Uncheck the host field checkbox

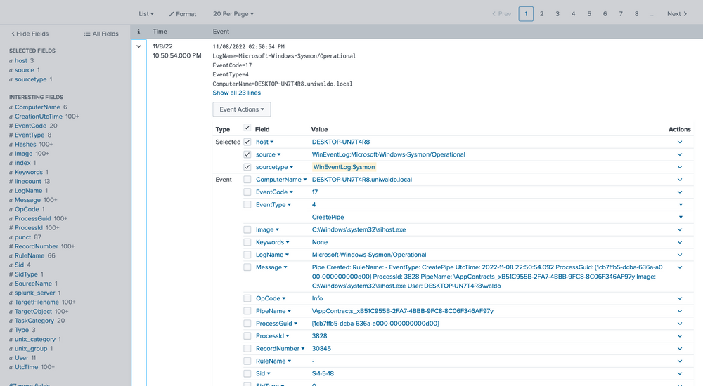247,142
